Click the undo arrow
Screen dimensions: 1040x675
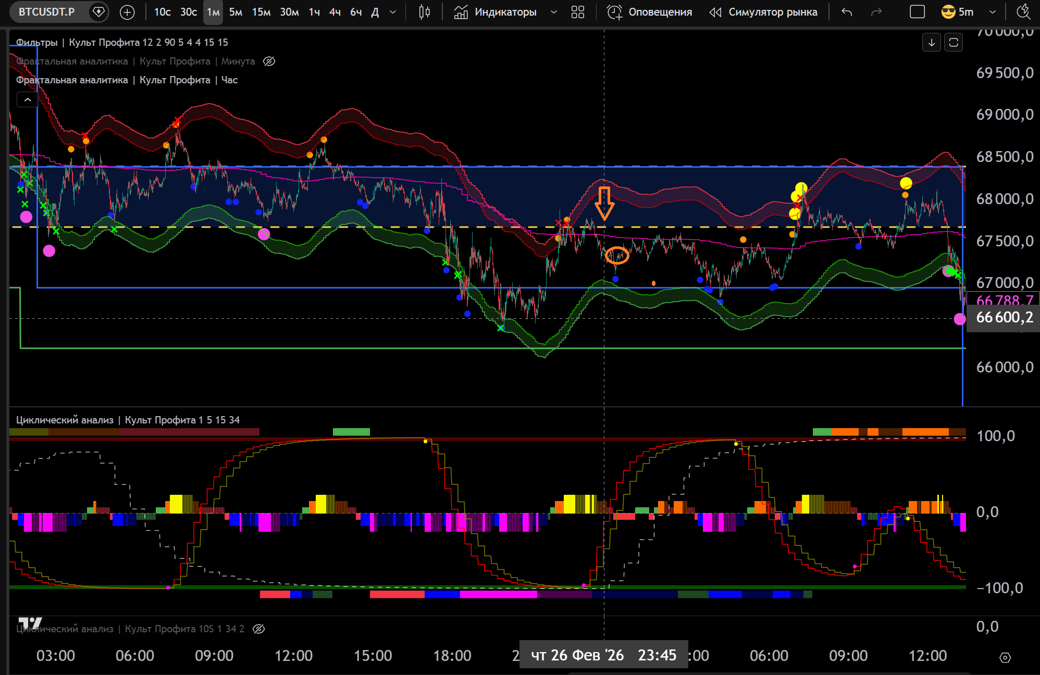tap(847, 12)
